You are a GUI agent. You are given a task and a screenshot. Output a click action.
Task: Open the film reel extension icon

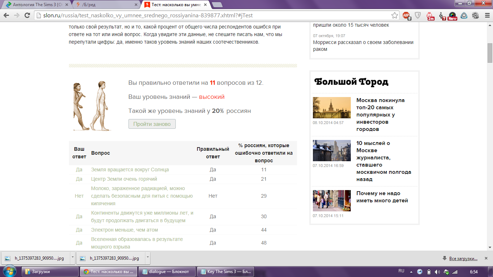click(x=475, y=16)
